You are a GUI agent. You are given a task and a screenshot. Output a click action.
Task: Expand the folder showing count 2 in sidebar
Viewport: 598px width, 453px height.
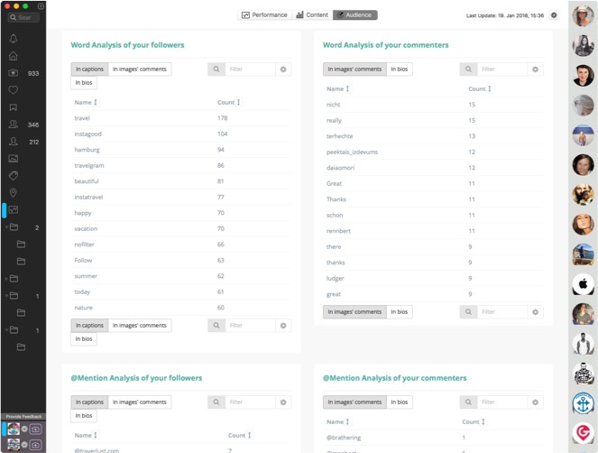click(13, 227)
